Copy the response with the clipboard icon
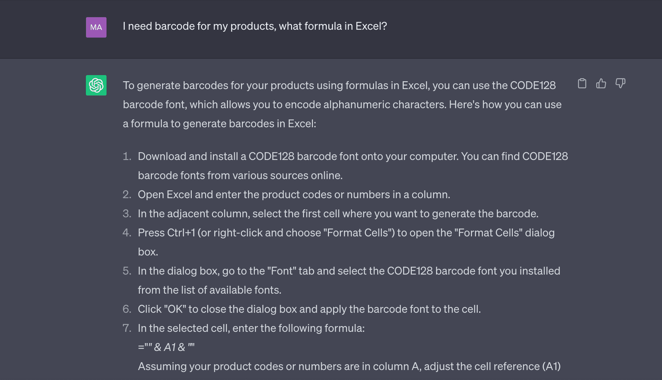The width and height of the screenshot is (662, 380). click(x=582, y=83)
